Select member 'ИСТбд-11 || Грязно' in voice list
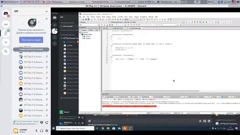Screen dimensions: 240x135 pos(33,73)
